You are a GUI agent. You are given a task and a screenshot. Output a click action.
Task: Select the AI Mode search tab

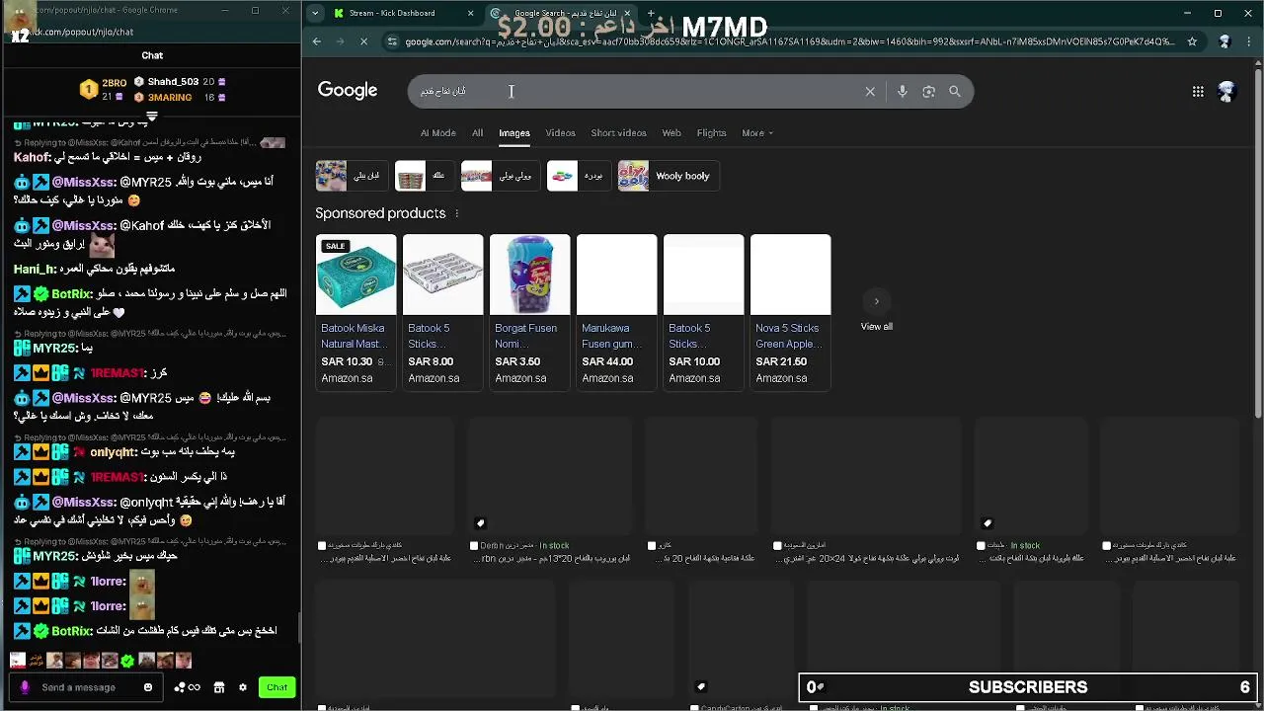pyautogui.click(x=438, y=132)
